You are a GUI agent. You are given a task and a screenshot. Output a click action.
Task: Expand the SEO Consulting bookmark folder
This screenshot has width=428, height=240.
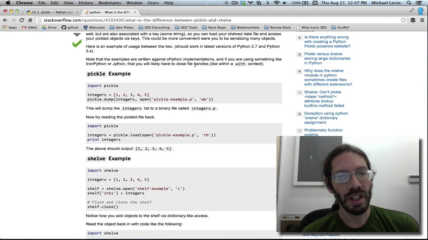point(154,27)
